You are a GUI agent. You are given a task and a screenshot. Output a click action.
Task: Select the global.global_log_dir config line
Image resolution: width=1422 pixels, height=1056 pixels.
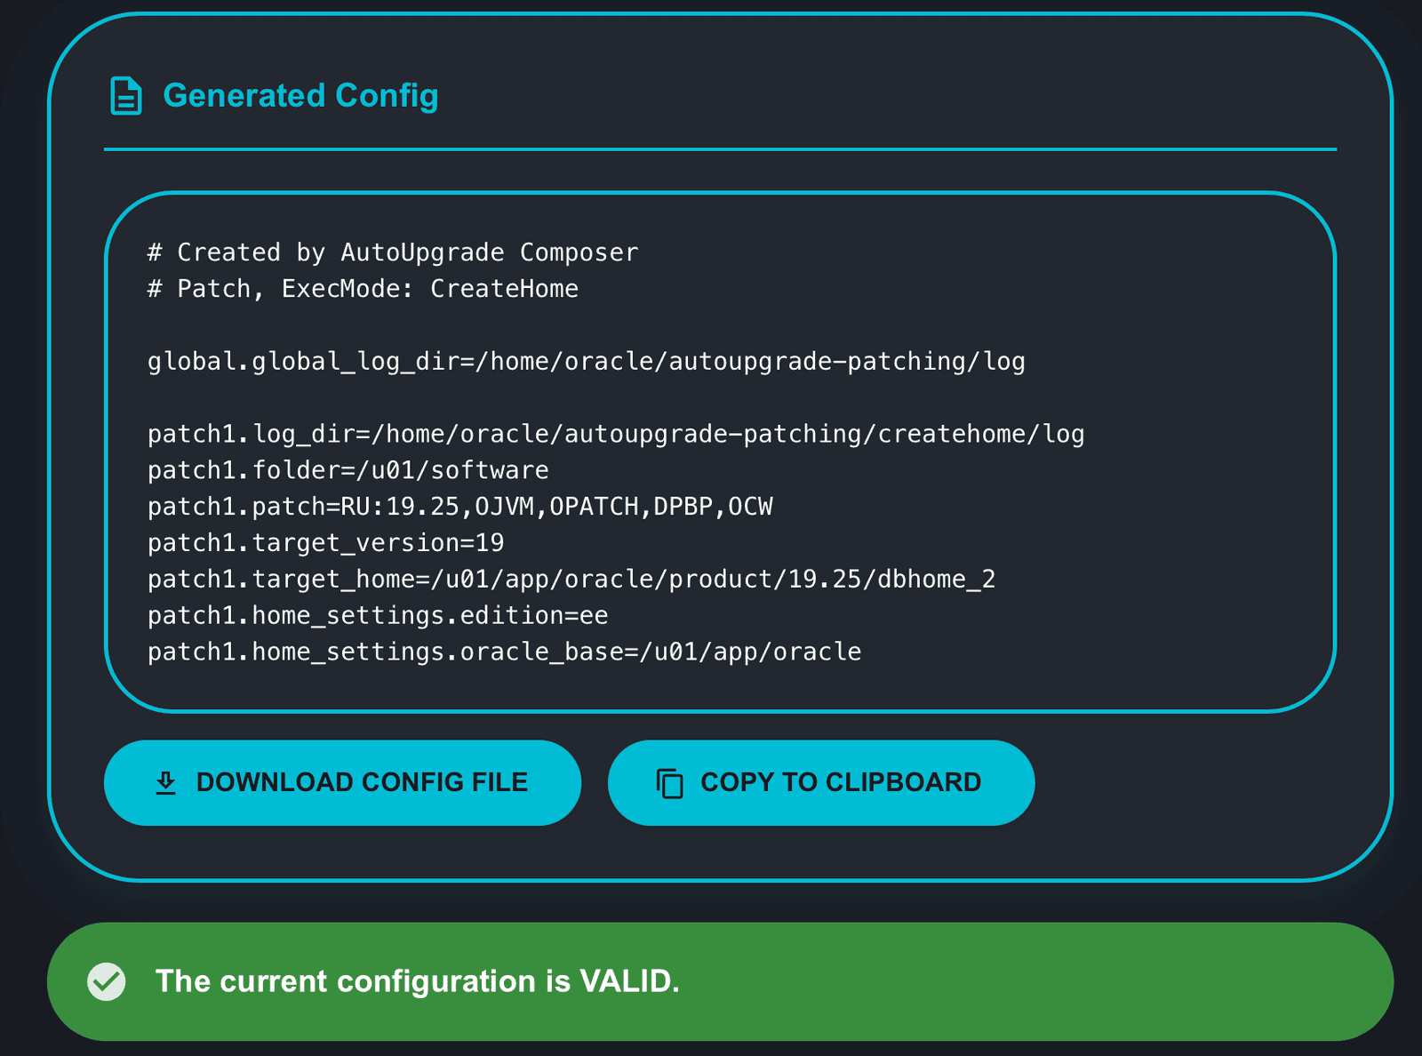pyautogui.click(x=586, y=362)
